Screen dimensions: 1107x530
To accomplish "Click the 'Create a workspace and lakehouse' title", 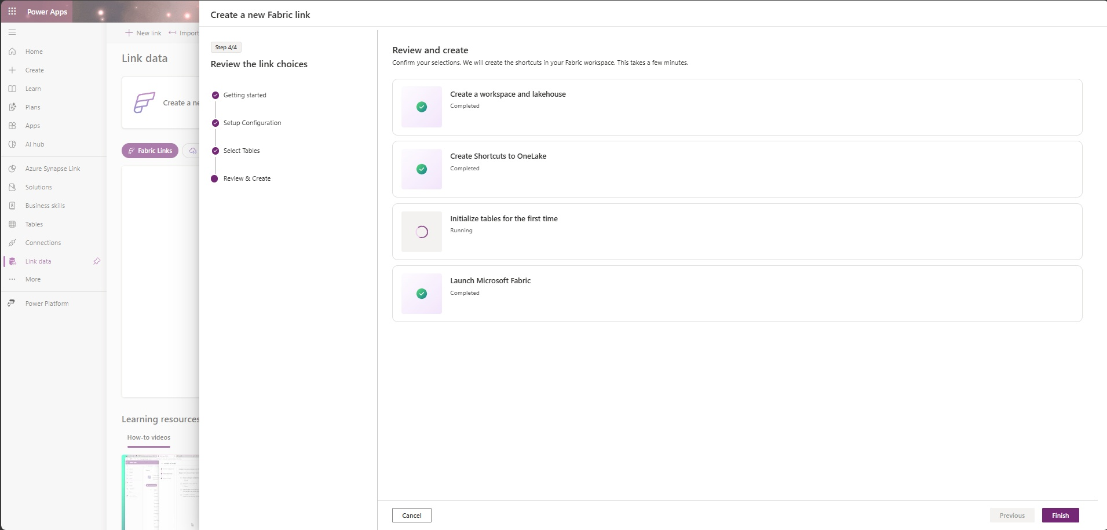I will coord(508,94).
